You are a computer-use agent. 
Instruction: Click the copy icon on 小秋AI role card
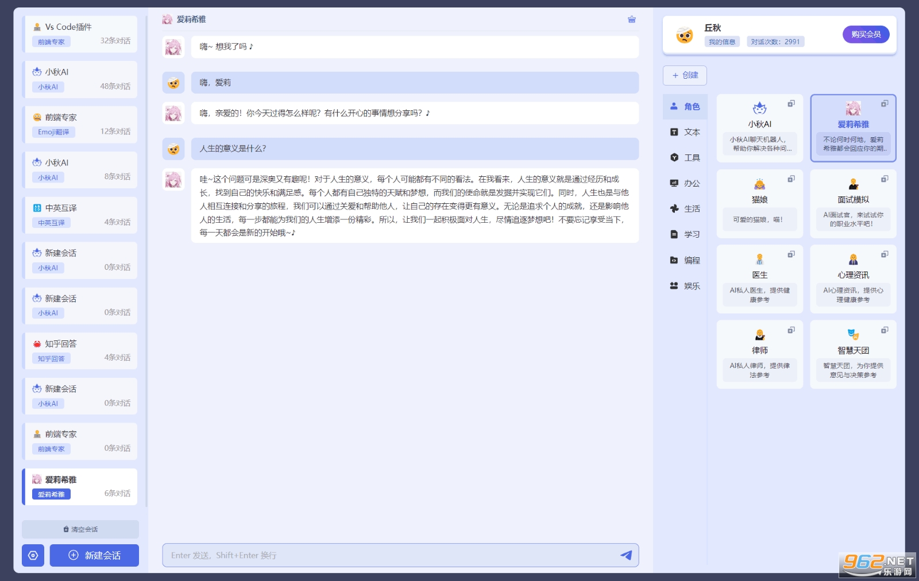coord(791,104)
